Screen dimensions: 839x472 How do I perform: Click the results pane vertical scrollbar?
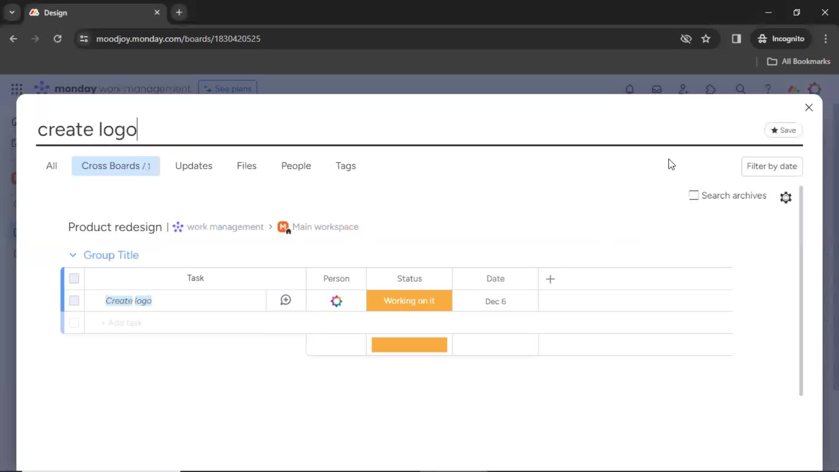801,291
